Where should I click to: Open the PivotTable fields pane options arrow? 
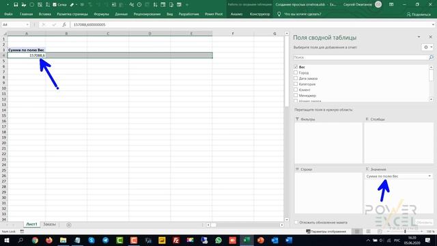point(419,37)
